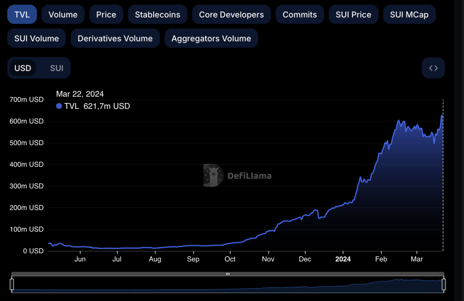Enable SUI MCap overlay
The height and width of the screenshot is (301, 464).
(x=409, y=15)
